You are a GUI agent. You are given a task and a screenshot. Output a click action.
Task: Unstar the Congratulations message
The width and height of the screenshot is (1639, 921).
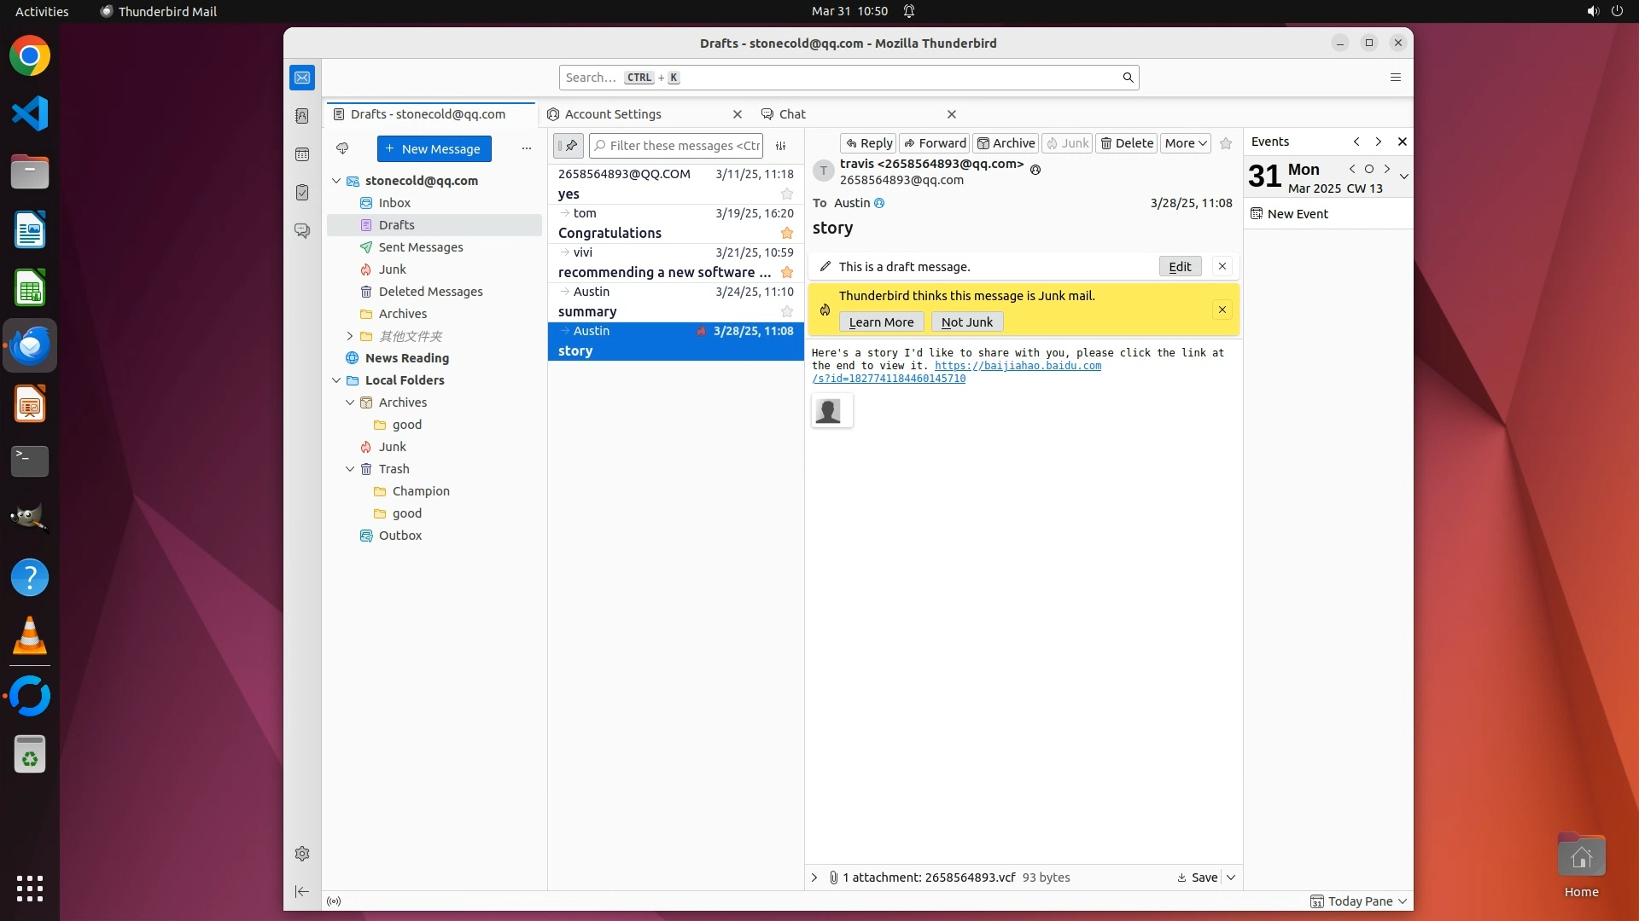(787, 234)
